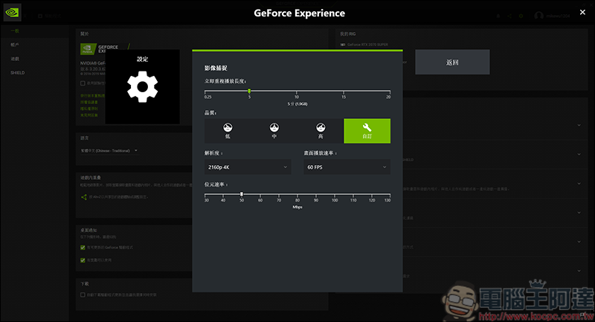Click the 返回 back button
Viewport: 595px width, 322px height.
coord(452,62)
